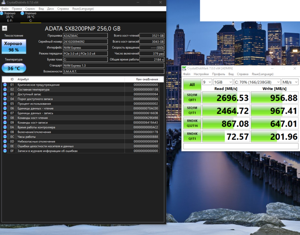Image resolution: width=300 pixels, height=235 pixels.
Task: Click status circle for 0A Время работы контроллера
Action: [x=5, y=127]
